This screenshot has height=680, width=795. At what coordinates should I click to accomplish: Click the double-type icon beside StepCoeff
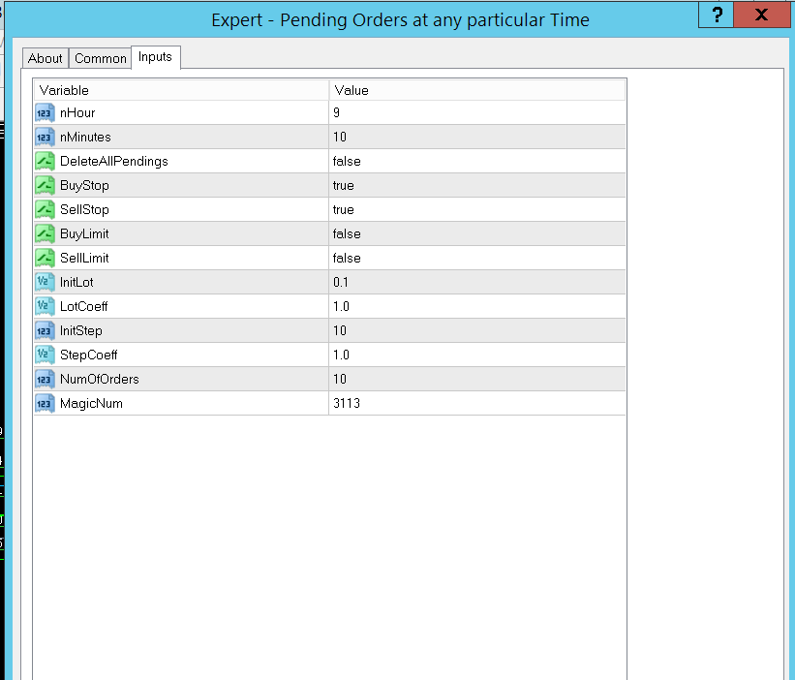pos(45,355)
